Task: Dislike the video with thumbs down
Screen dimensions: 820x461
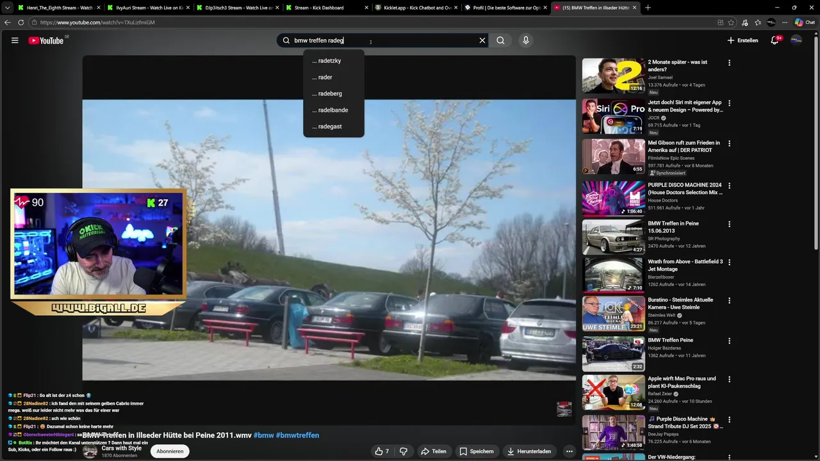Action: point(404,451)
